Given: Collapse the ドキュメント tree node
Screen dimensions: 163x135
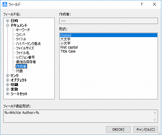Looking at the screenshot, I should 8,25.
